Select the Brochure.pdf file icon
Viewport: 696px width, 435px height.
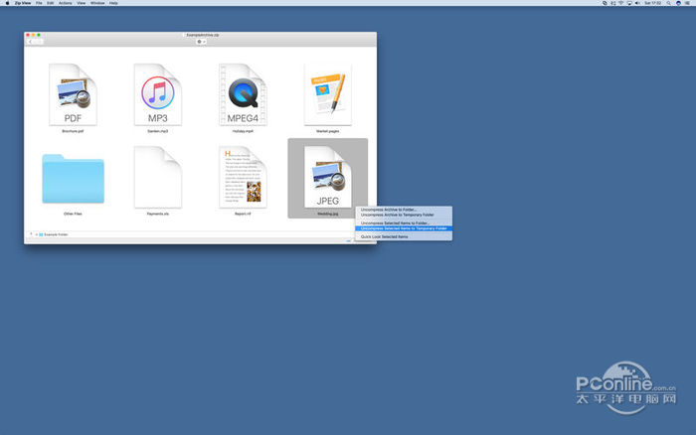click(x=73, y=95)
